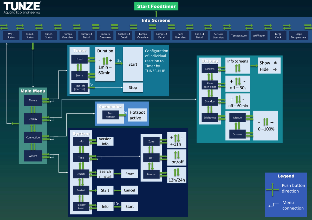Click the Start box in Timer panel
This screenshot has width=312, height=220.
pyautogui.click(x=133, y=64)
